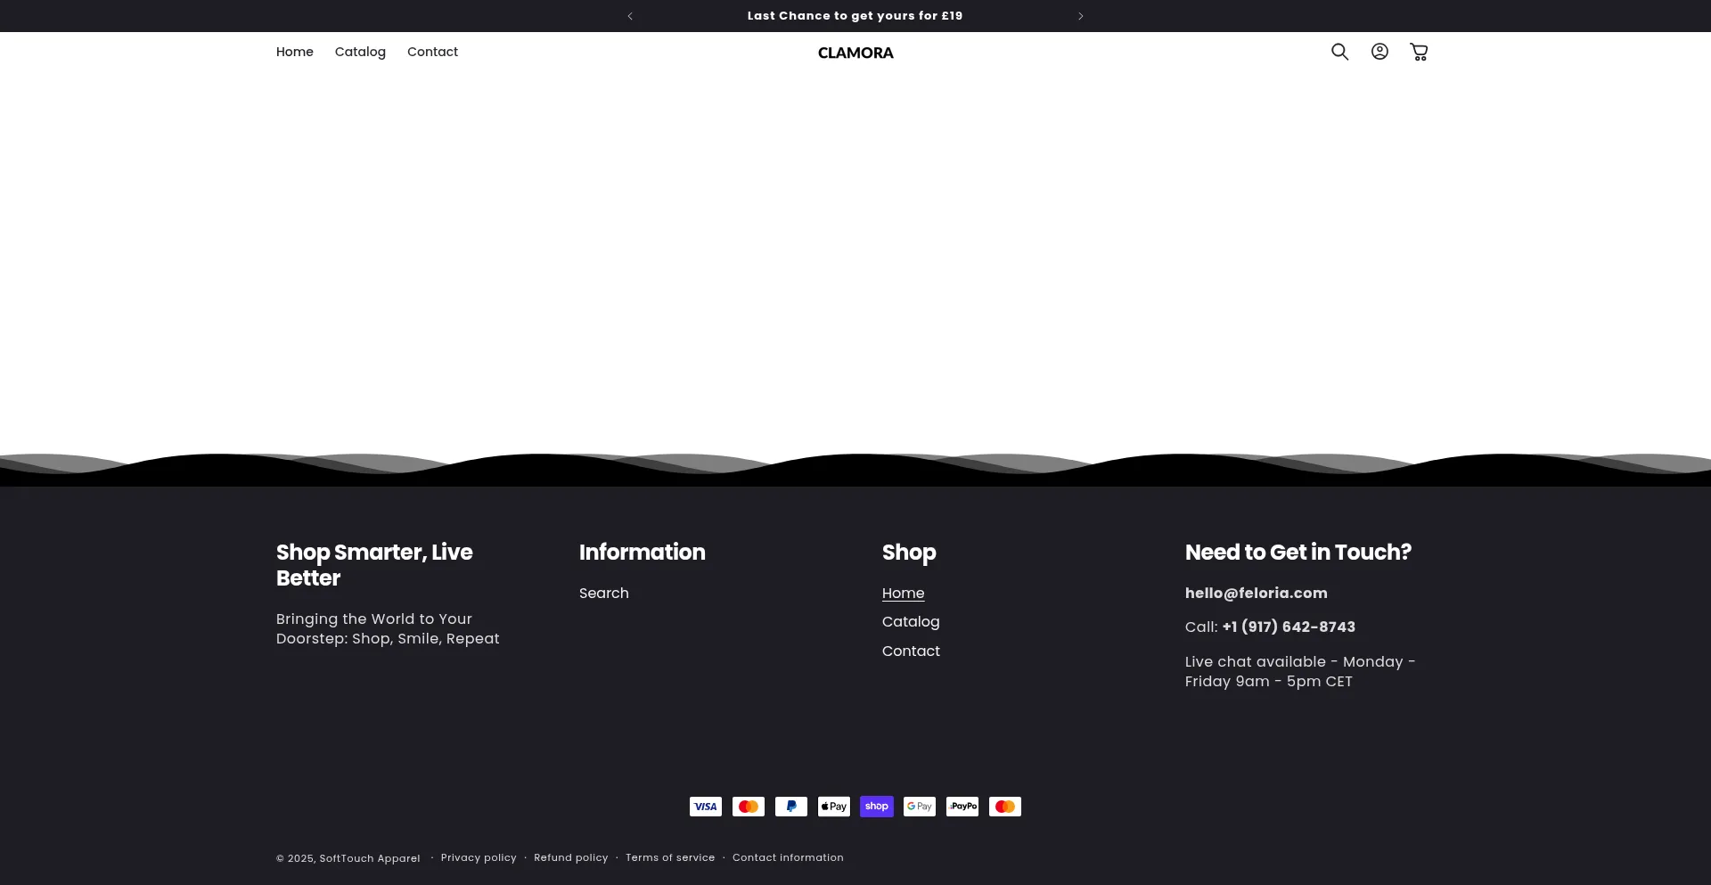Click the hello@feloria.com email address
The image size is (1711, 885).
tap(1256, 594)
